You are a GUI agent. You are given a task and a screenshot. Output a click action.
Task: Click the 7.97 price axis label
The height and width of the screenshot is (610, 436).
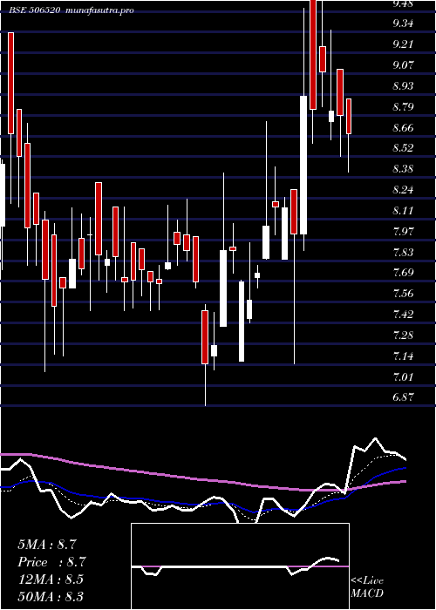click(403, 232)
